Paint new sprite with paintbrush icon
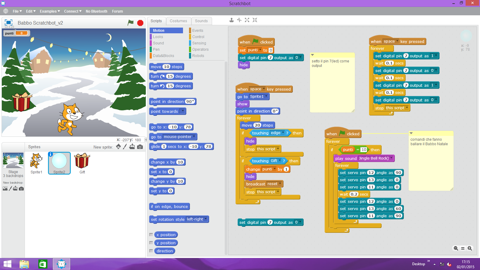480x270 pixels. (125, 146)
